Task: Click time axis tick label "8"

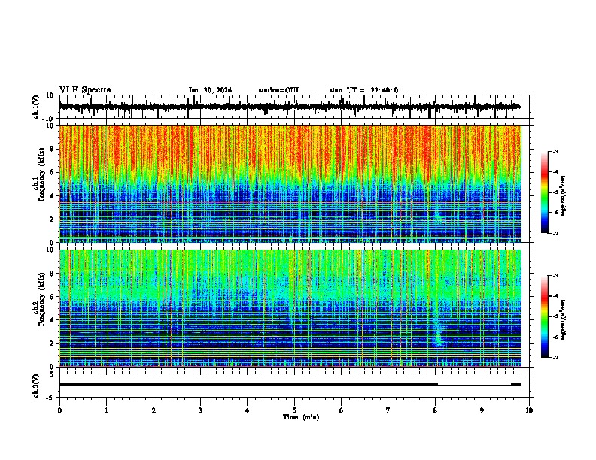Action: pos(435,410)
